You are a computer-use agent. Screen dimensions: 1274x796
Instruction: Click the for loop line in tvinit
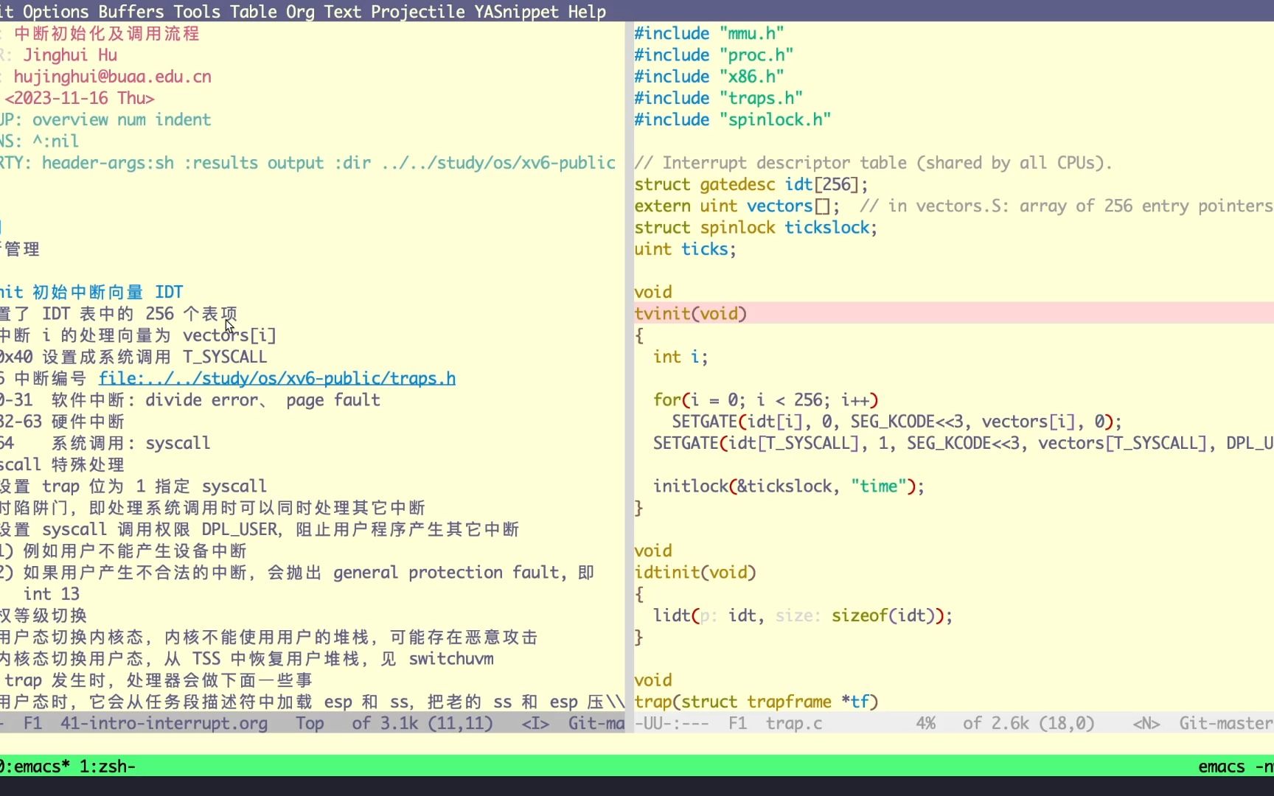(x=766, y=399)
